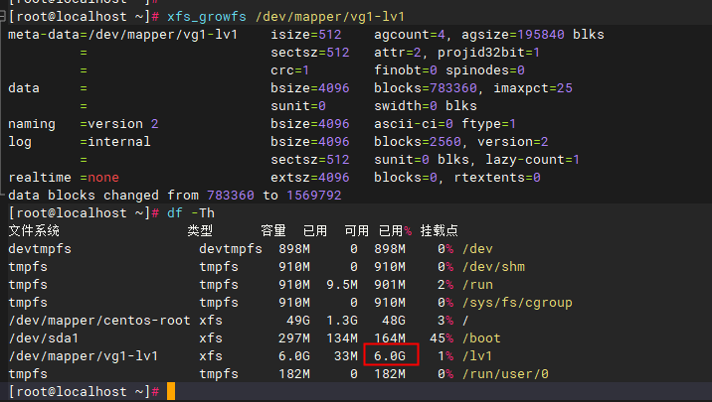
Task: Click the /dev/shm mount point
Action: pos(493,266)
